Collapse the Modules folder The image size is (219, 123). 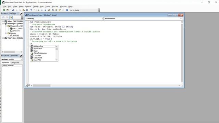click(x=6, y=33)
